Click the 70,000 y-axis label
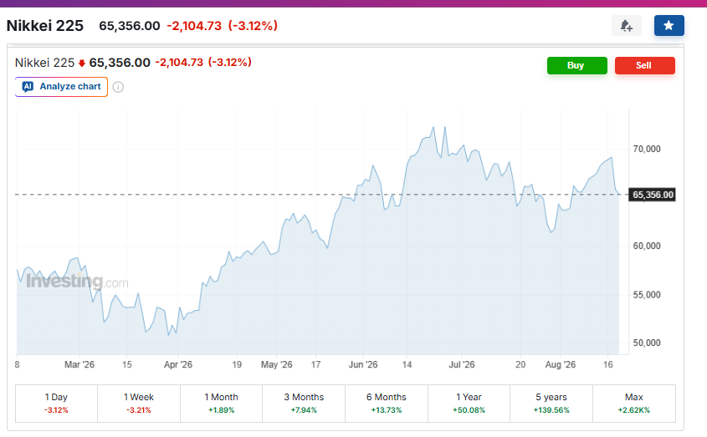 (647, 149)
